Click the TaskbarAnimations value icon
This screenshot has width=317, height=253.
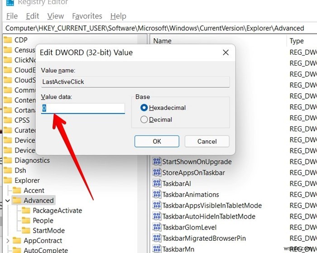click(x=157, y=195)
